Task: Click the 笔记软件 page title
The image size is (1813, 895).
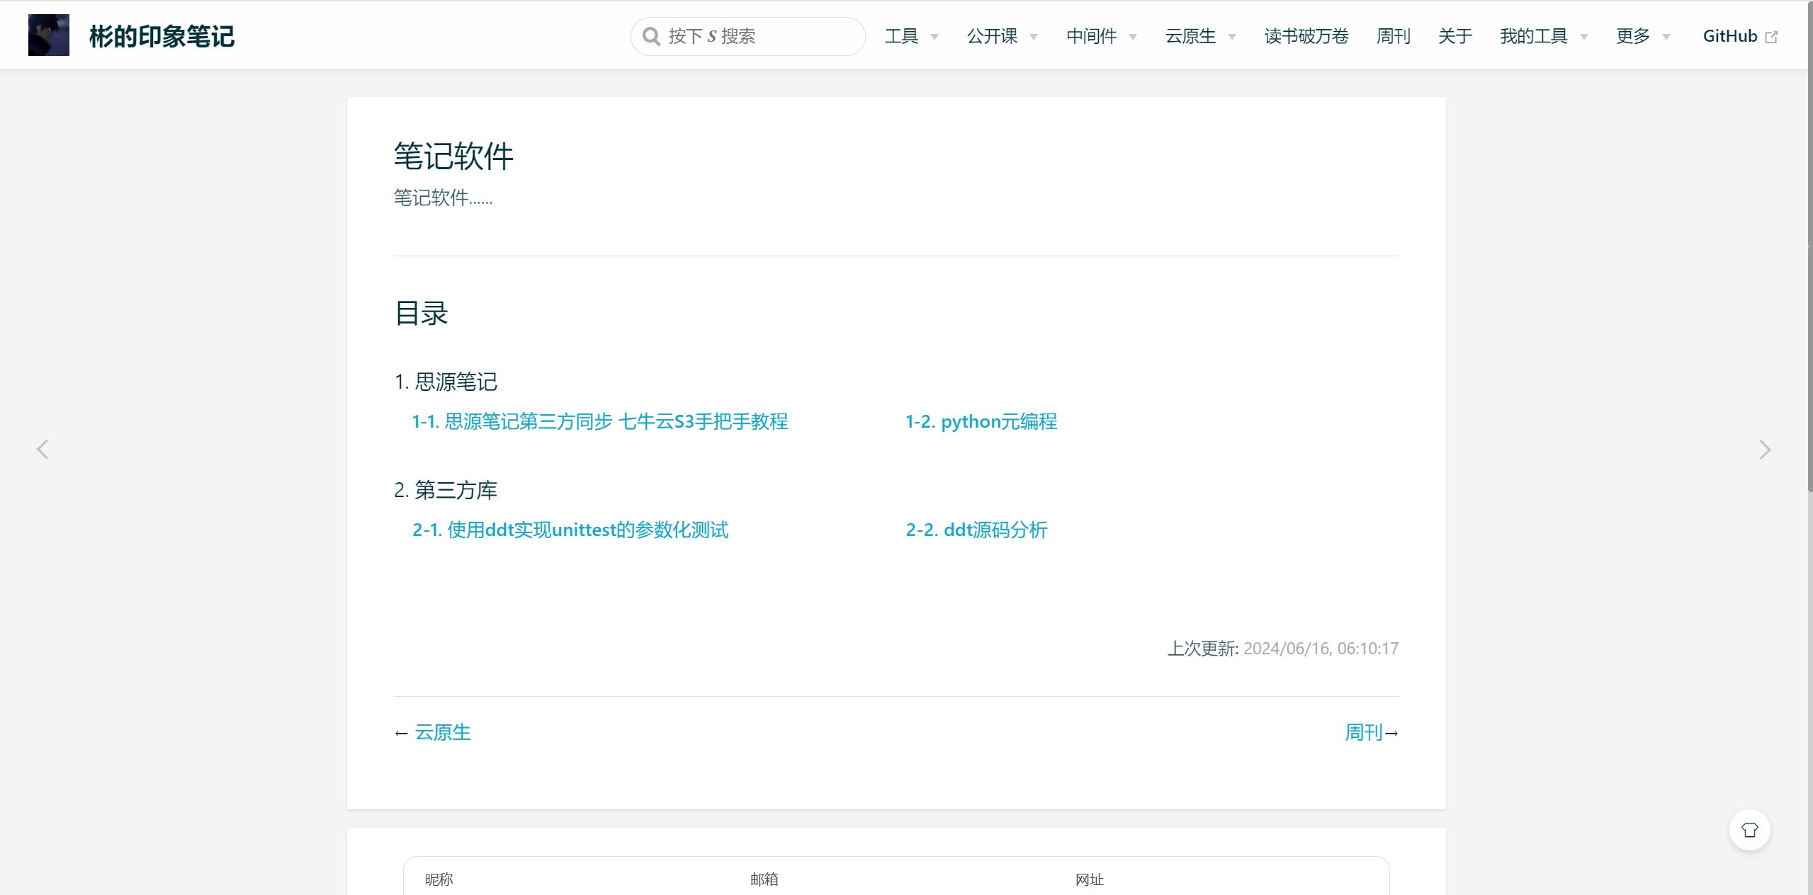Action: click(x=453, y=156)
